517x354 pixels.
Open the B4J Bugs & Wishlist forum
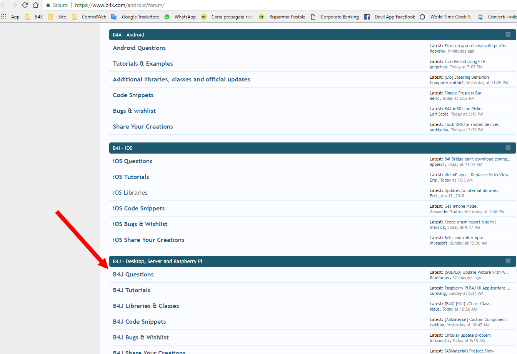click(x=141, y=337)
